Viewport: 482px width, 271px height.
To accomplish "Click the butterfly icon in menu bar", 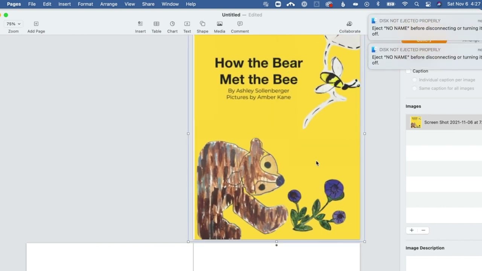I will click(x=355, y=4).
